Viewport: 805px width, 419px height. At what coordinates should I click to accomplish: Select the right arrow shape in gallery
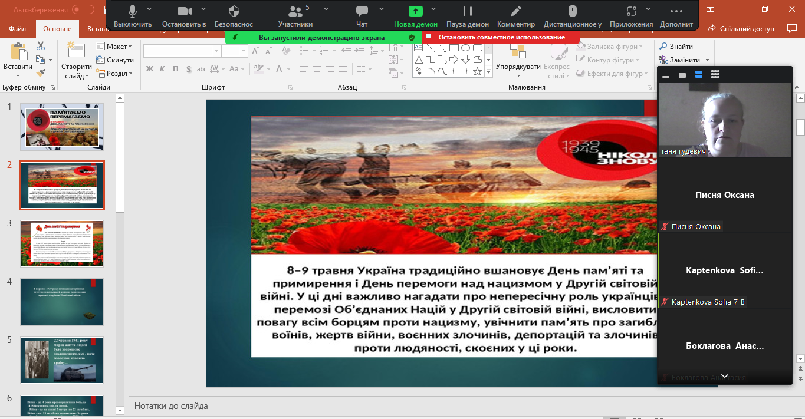454,60
